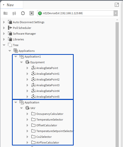Select the Poll Scheduler label

(22, 28)
